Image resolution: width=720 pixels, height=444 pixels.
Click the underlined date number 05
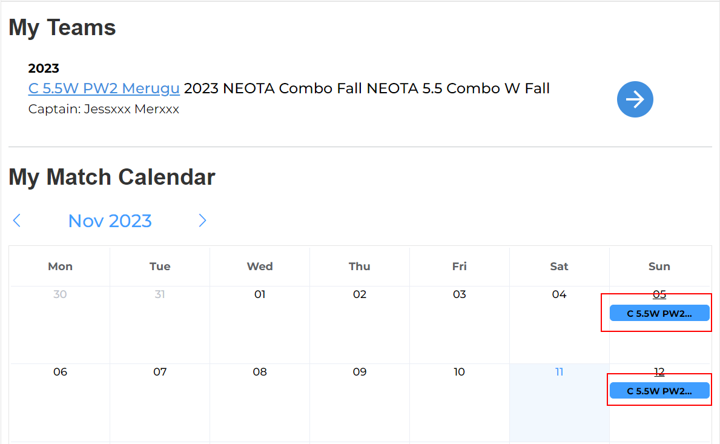[x=659, y=294]
